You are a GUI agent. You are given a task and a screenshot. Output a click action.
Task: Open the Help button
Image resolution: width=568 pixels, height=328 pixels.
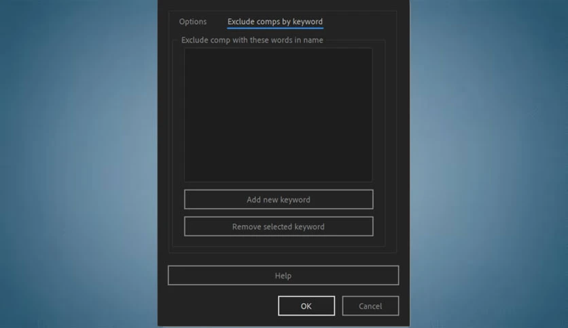[x=283, y=276]
